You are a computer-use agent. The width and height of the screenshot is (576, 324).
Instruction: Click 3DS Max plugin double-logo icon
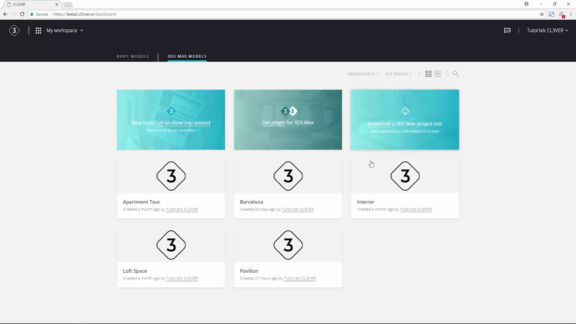pos(288,111)
